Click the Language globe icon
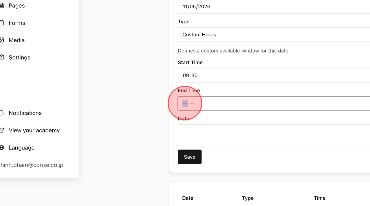This screenshot has height=206, width=370. (x=2, y=148)
